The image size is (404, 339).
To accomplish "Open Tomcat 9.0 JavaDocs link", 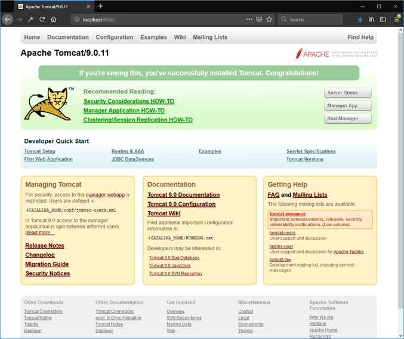I will [169, 265].
